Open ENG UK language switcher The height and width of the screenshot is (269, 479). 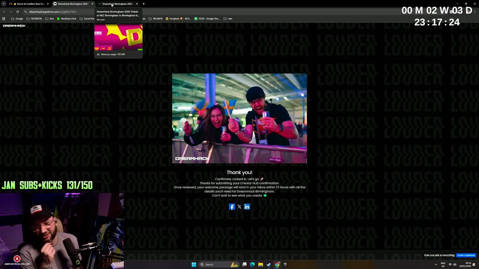(443, 265)
